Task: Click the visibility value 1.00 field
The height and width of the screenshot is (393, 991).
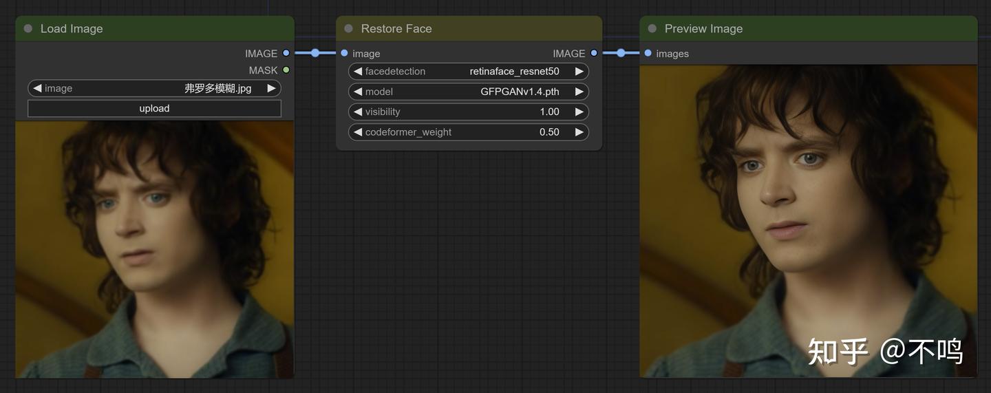Action: coord(469,111)
